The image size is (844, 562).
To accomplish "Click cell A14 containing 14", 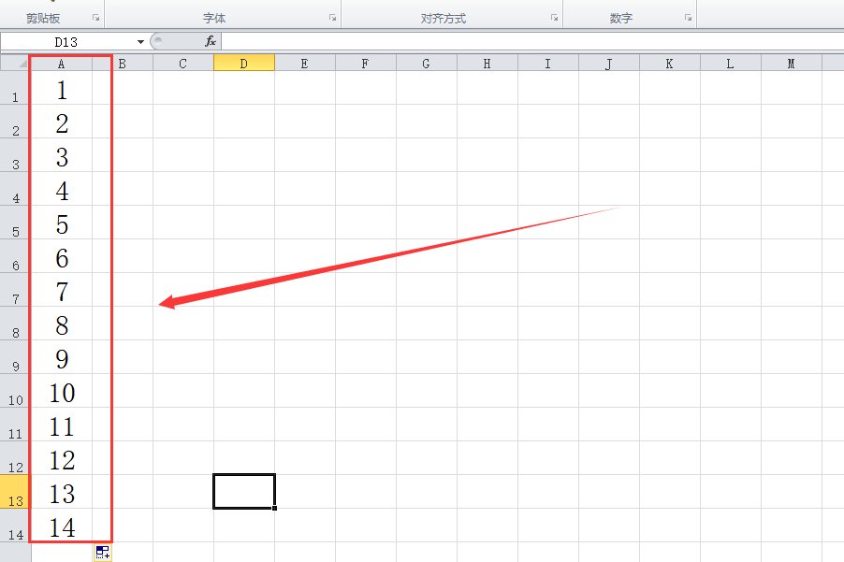I will coord(62,526).
